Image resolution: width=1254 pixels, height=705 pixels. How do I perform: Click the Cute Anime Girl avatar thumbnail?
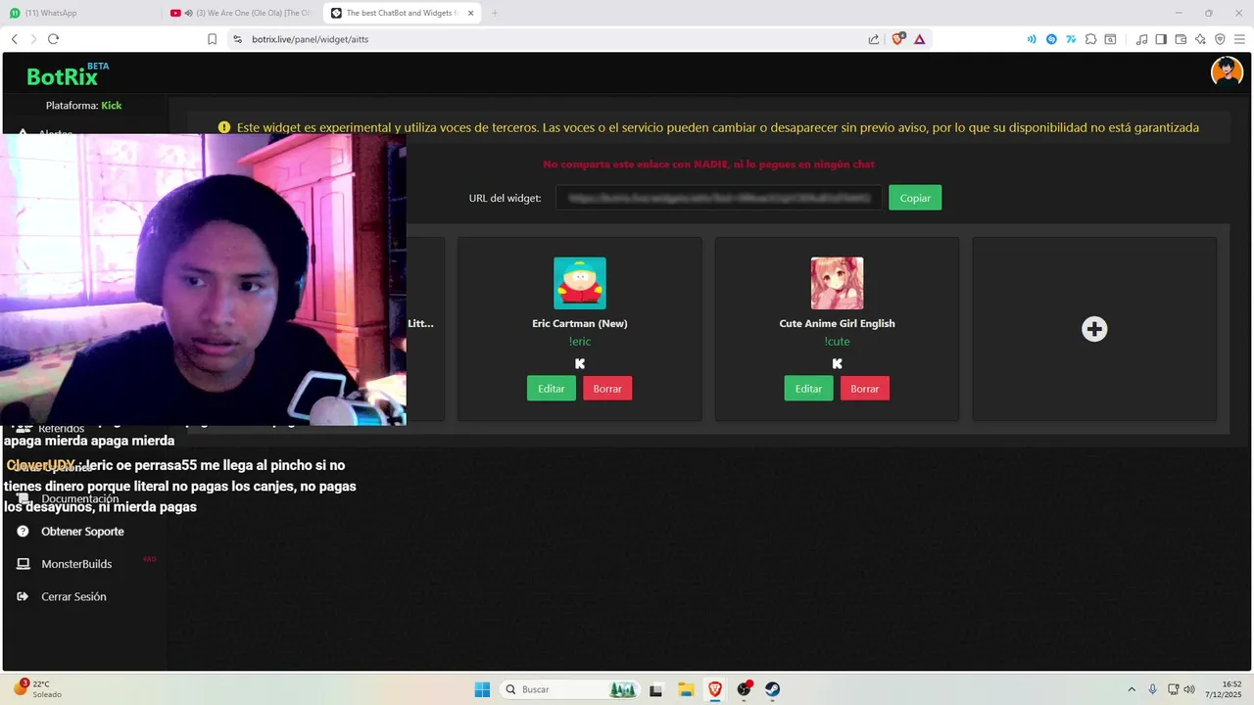pyautogui.click(x=837, y=283)
